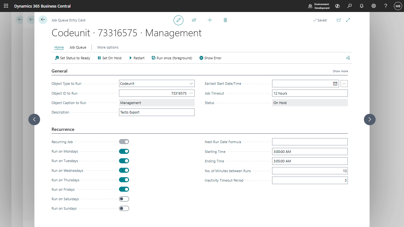This screenshot has height=227, width=404.
Task: Open the search magnifier icon
Action: tap(349, 6)
